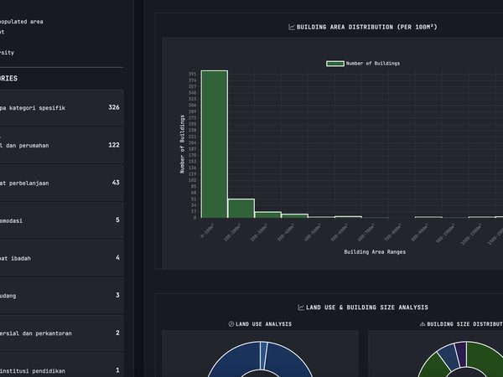Click the thin light-blue slice of Land Use donut
Viewport: 503px width, 377px height.
pos(264,355)
